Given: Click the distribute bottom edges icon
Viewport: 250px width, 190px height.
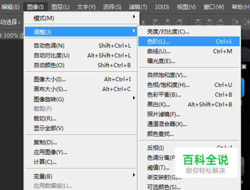Looking at the screenshot, I should click(x=220, y=22).
